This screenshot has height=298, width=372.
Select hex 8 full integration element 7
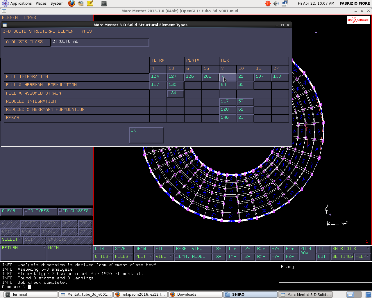click(228, 77)
